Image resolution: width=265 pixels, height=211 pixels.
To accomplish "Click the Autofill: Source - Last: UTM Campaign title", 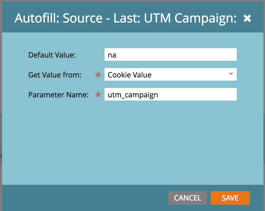I will click(x=125, y=18).
